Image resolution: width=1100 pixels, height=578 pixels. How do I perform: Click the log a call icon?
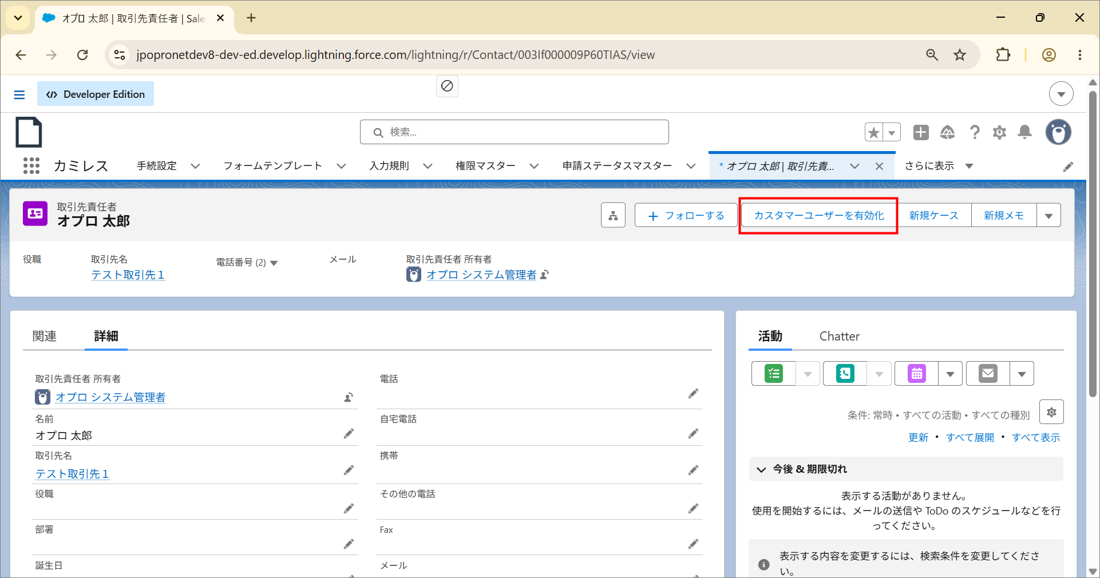tap(845, 374)
